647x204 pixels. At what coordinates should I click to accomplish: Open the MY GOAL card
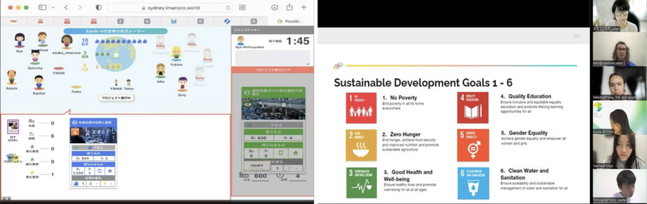point(13,127)
